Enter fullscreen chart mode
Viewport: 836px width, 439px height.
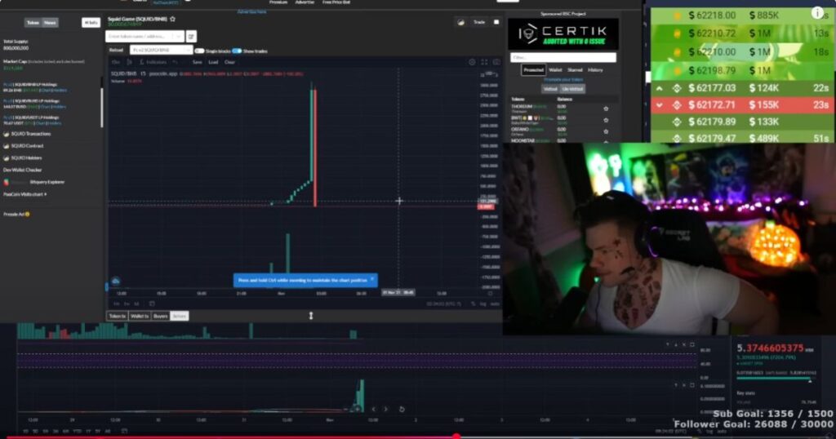click(484, 62)
